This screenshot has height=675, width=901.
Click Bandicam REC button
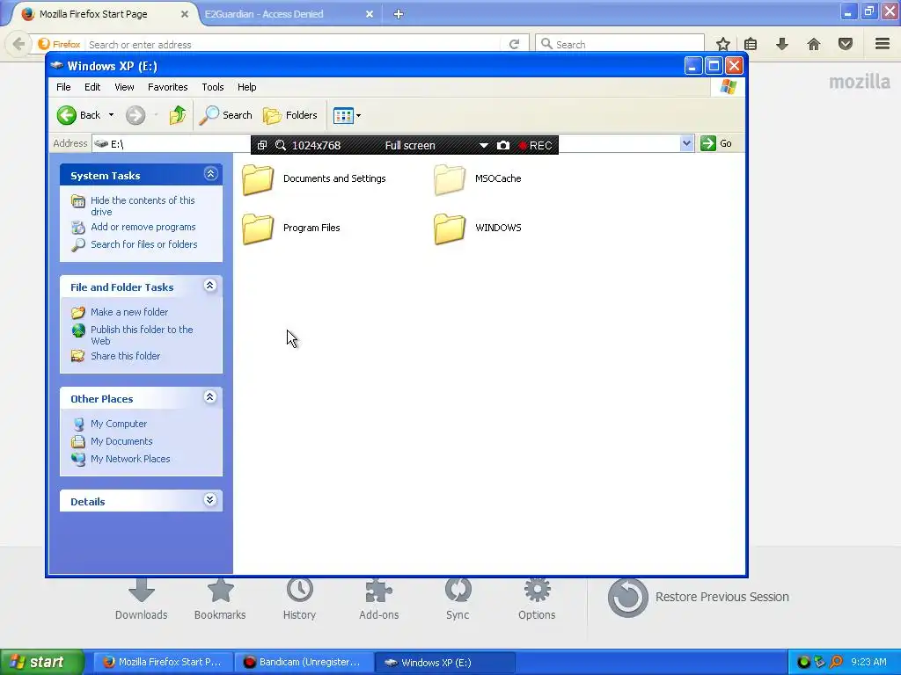(535, 146)
